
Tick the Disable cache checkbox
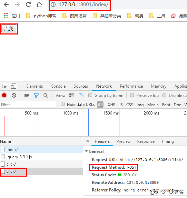(x=164, y=95)
